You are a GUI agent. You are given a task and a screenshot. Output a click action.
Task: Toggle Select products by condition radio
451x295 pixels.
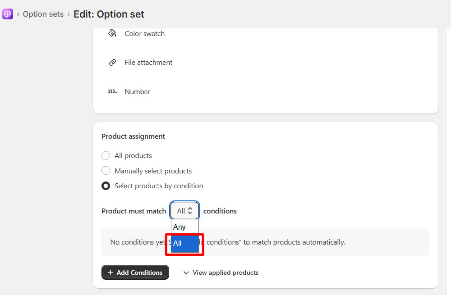click(x=106, y=186)
